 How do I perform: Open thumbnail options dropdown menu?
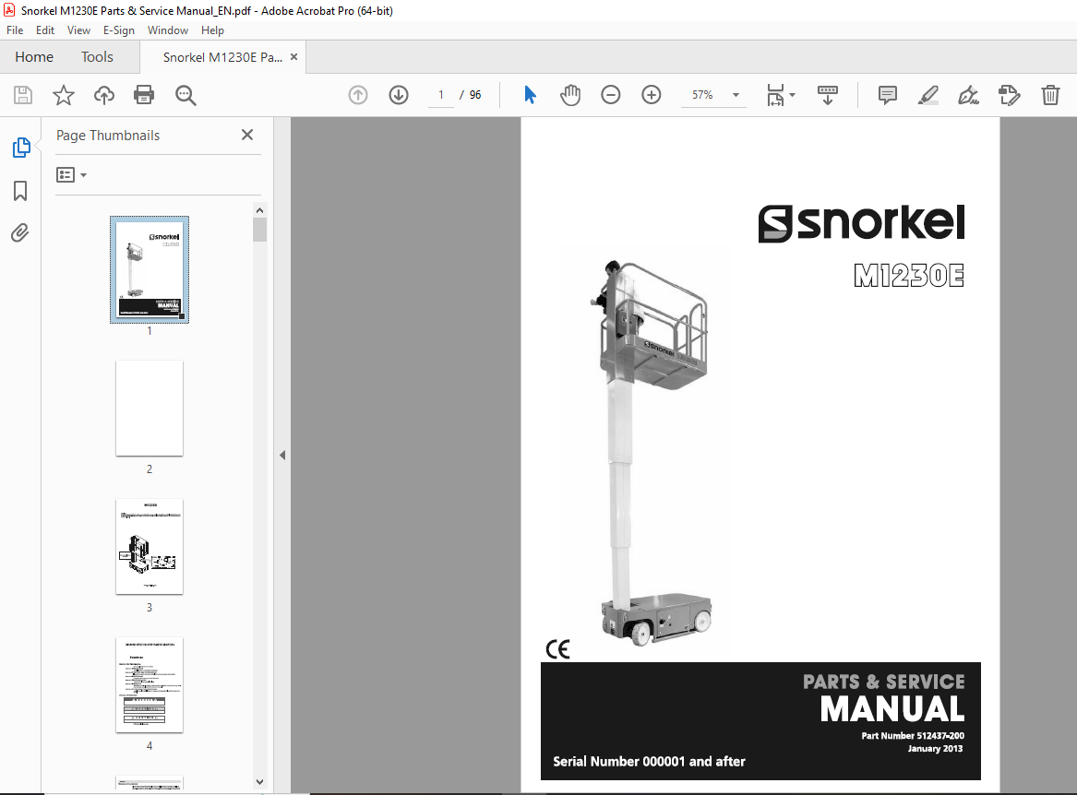tap(71, 175)
